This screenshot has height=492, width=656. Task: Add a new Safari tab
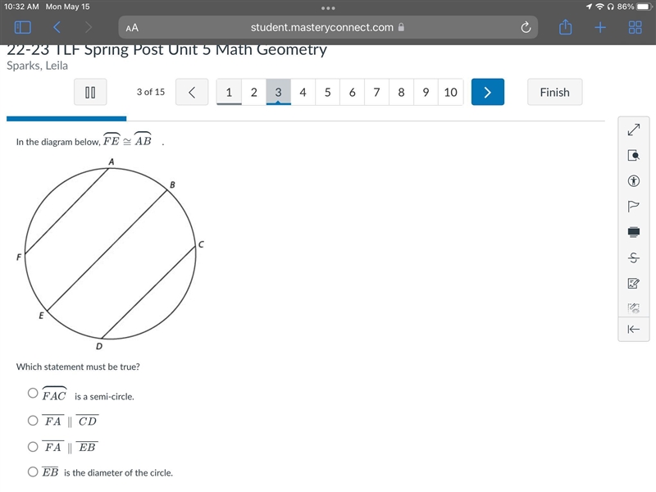click(600, 28)
